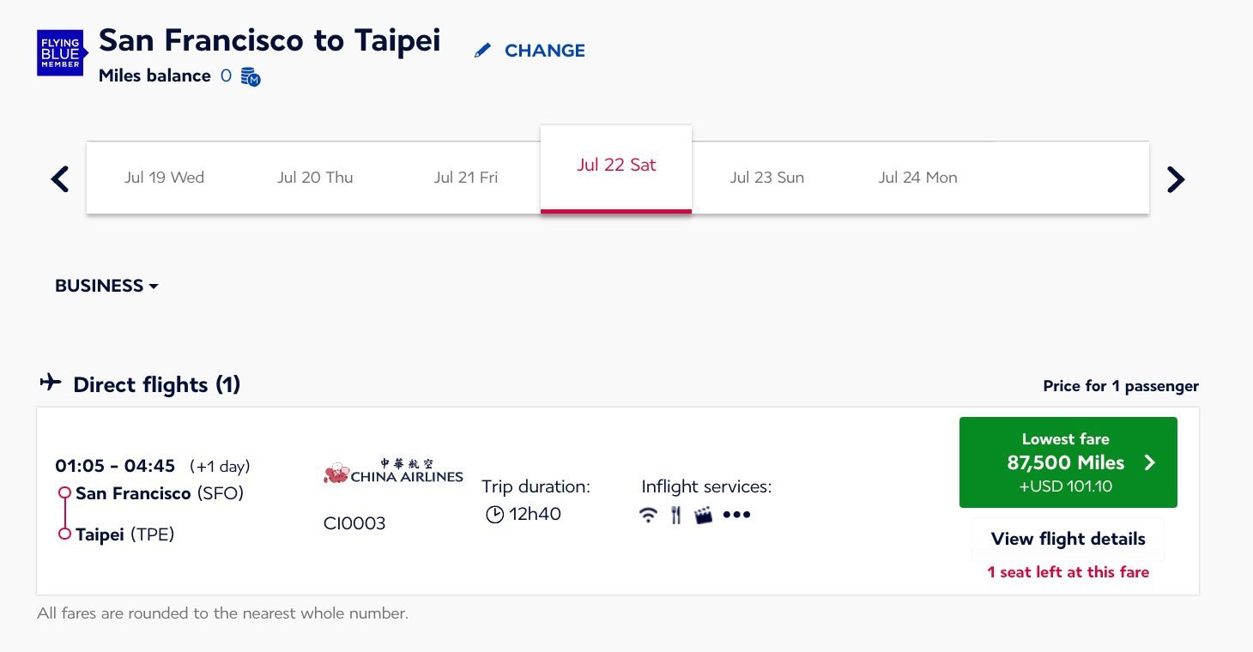Click the Lowest fare 87,500 Miles button
The height and width of the screenshot is (652, 1253).
coord(1068,462)
